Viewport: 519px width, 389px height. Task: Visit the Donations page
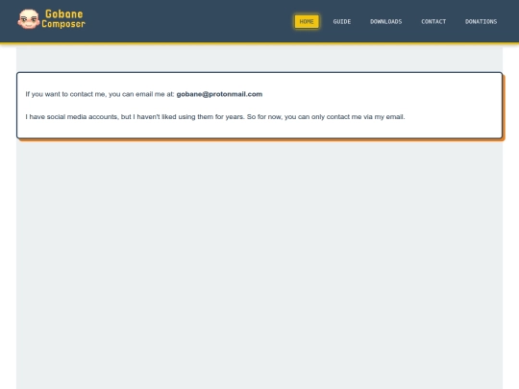coord(481,21)
